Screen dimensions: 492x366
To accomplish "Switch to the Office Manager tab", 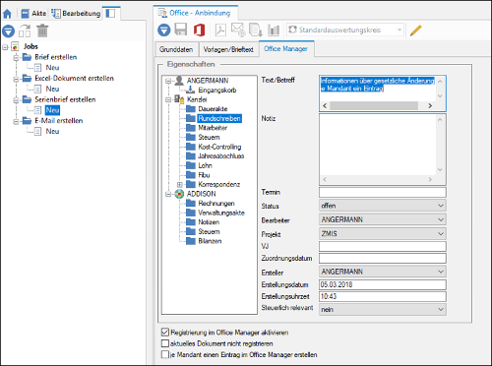I will pos(286,49).
